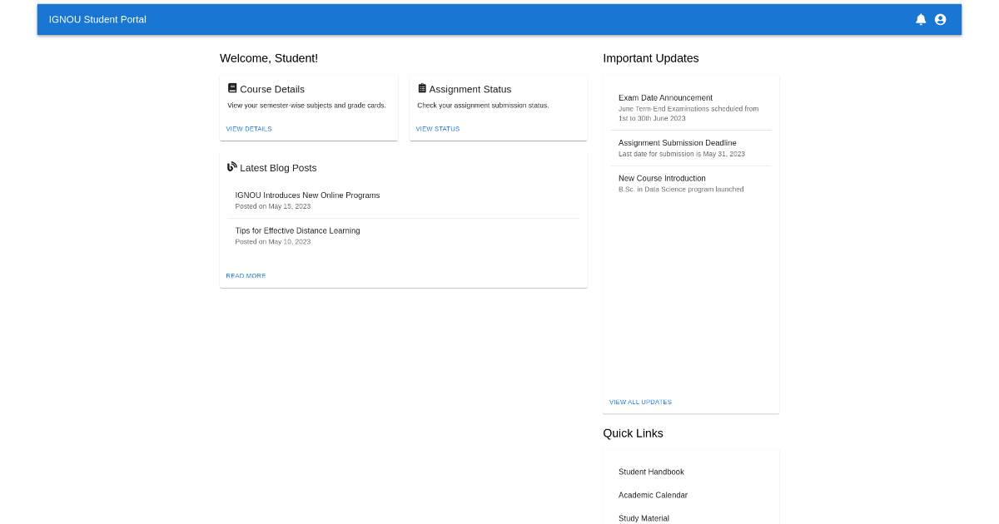Open the user account profile icon
This screenshot has width=999, height=524.
pos(941,19)
